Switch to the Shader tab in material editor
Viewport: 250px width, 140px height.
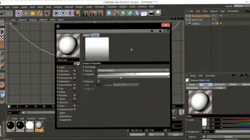pos(95,35)
